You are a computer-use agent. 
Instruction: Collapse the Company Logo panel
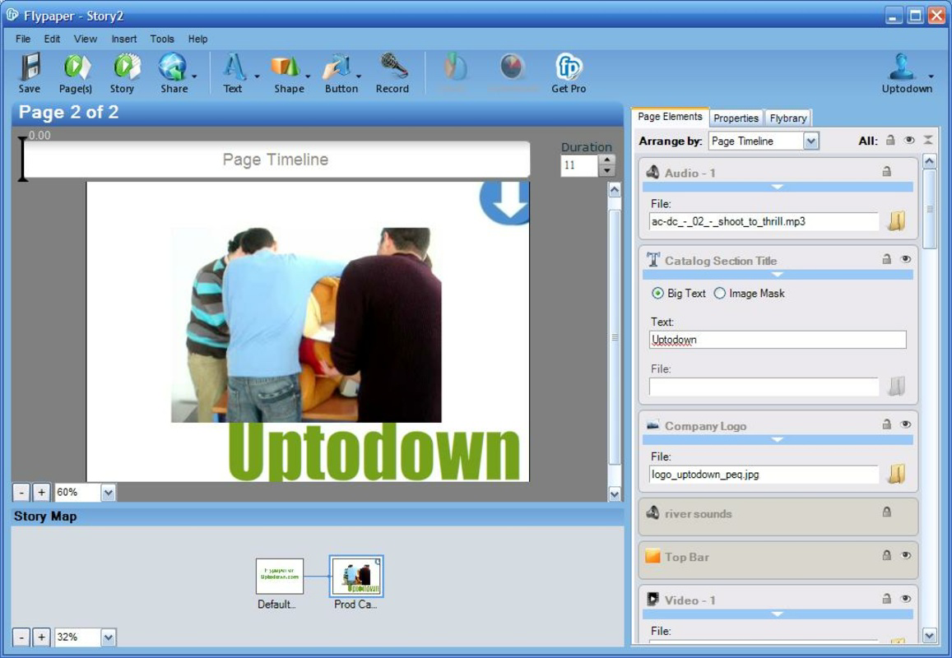click(778, 439)
